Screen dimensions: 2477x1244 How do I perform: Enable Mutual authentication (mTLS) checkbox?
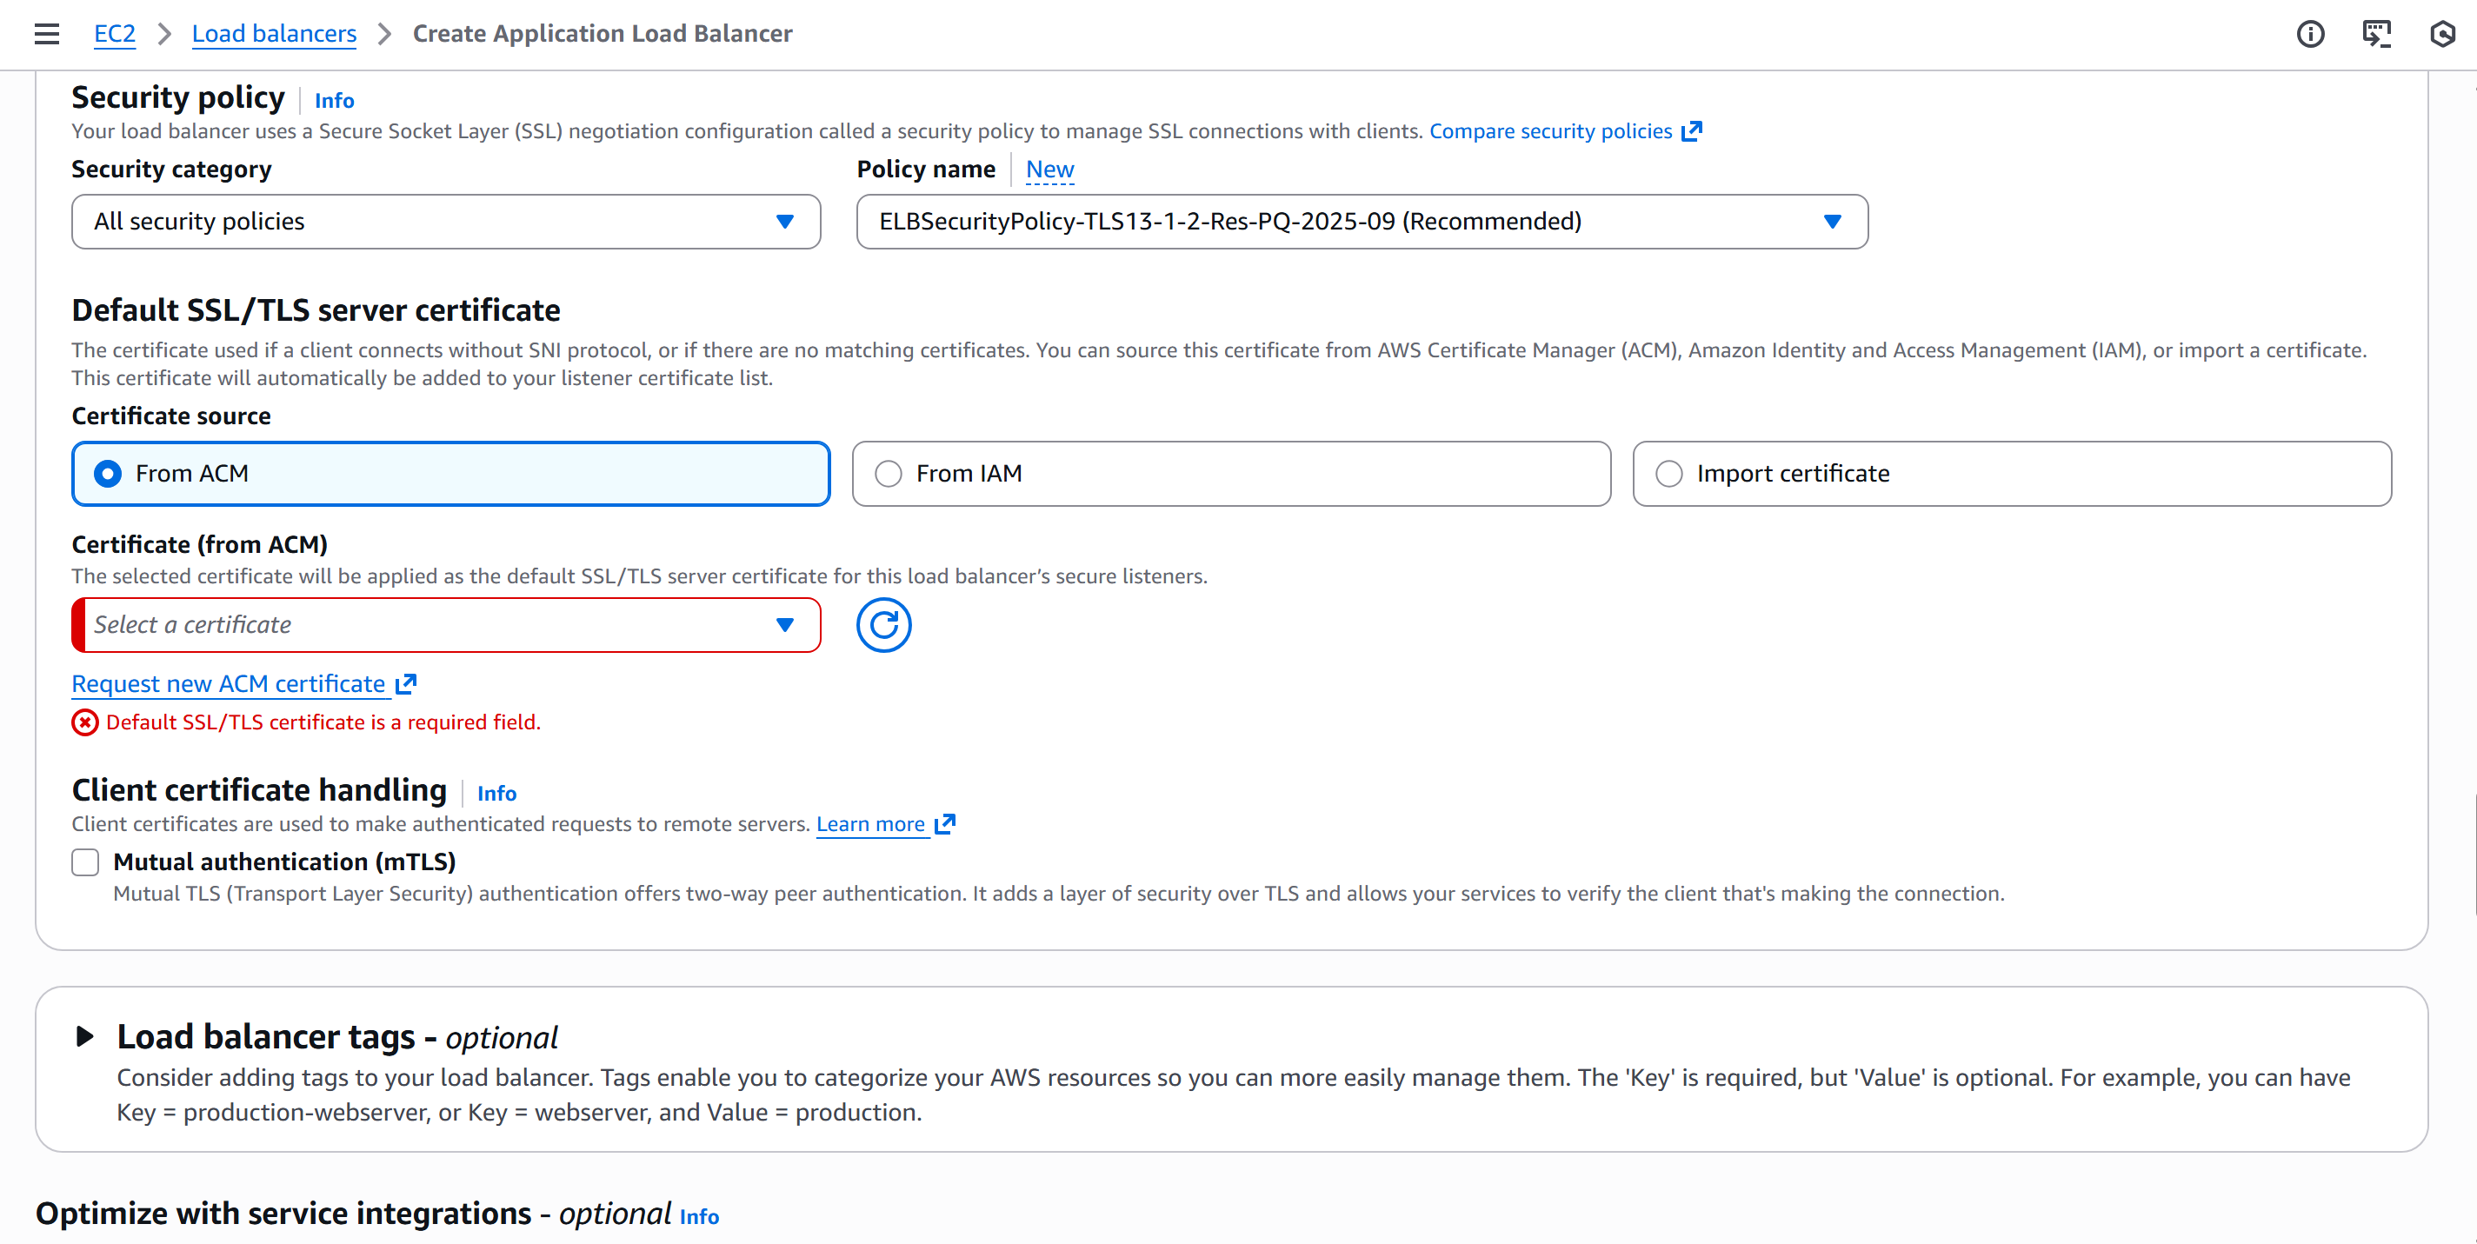click(85, 861)
